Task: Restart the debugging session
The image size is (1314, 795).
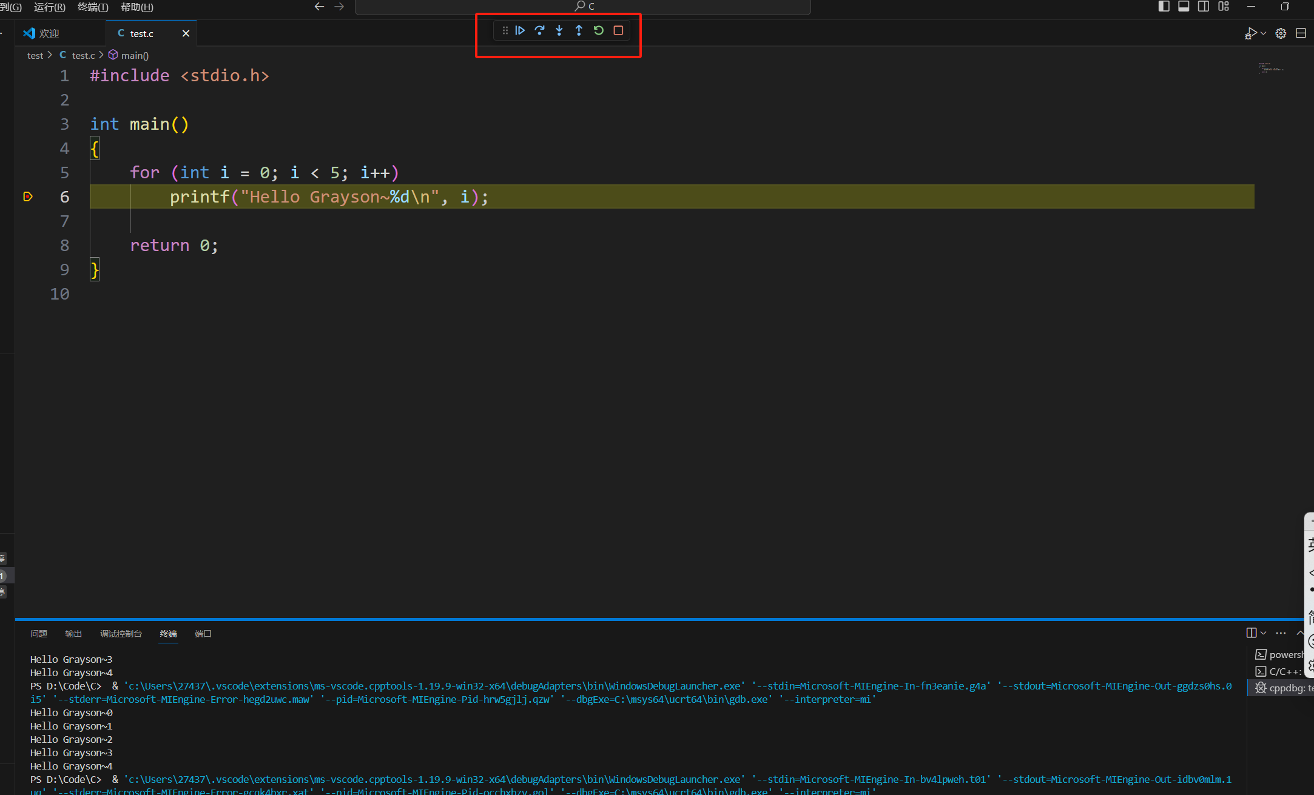Action: [x=599, y=30]
